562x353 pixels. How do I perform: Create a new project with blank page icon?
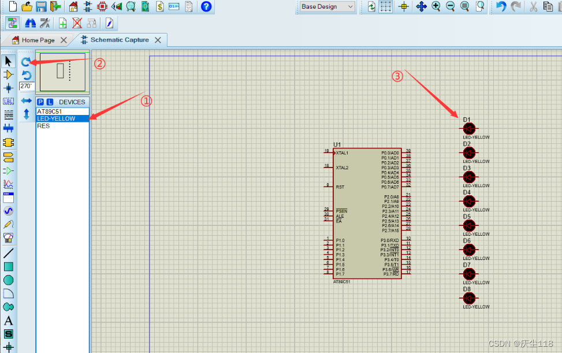(x=13, y=6)
